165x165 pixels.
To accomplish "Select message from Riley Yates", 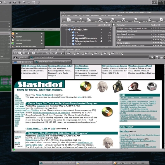I will point(141,43).
